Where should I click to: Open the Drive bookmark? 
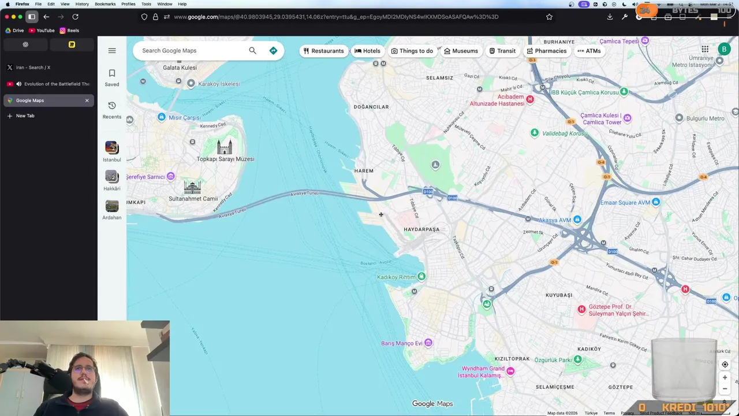14,31
